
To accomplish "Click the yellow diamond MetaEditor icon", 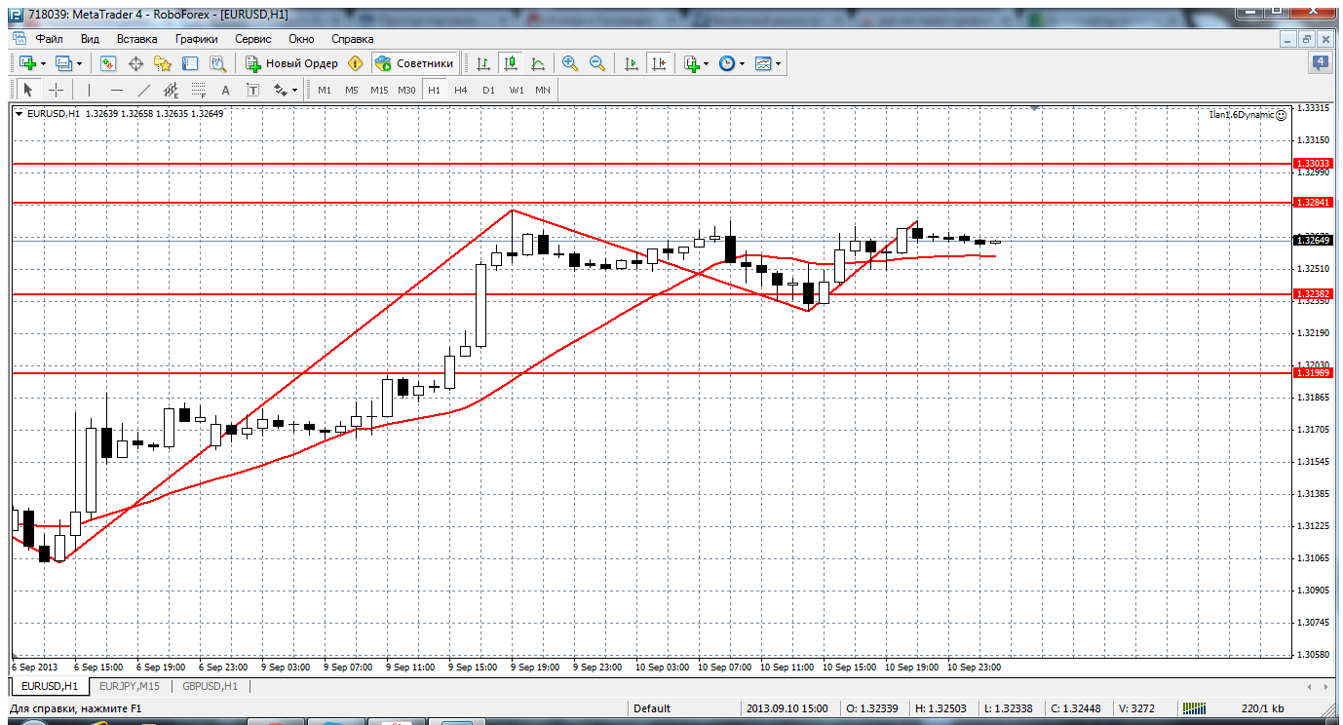I will [355, 63].
